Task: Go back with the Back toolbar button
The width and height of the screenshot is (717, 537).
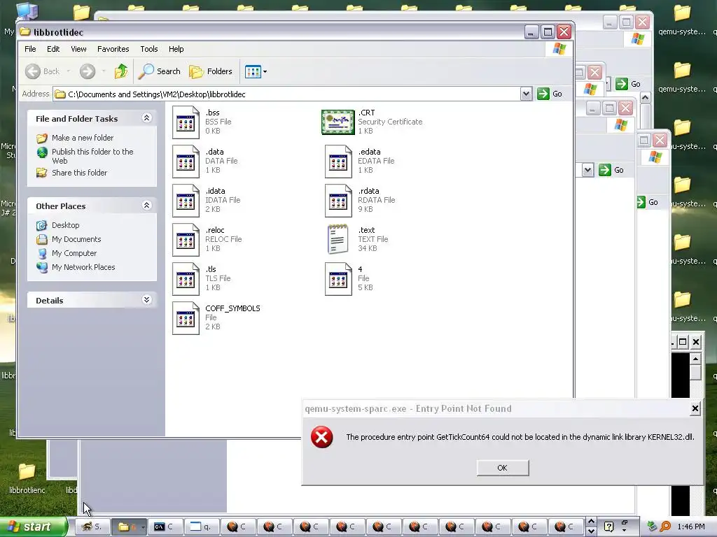Action: 43,71
